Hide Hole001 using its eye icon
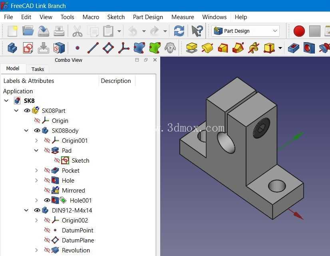Screen dimensions: 330x256 (x=47, y=200)
